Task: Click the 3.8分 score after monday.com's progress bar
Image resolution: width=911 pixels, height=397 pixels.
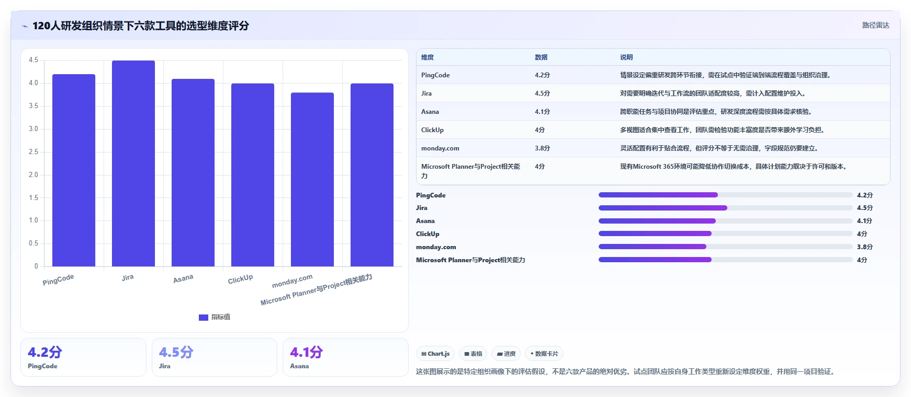Action: pyautogui.click(x=865, y=247)
